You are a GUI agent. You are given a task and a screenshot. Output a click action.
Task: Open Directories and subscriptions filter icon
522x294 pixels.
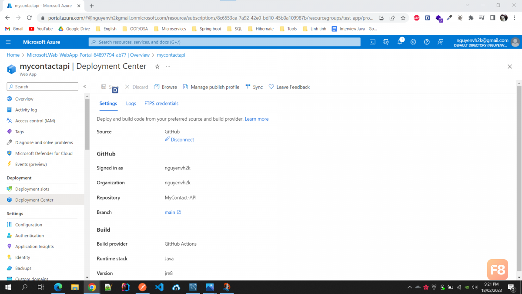pos(386,42)
